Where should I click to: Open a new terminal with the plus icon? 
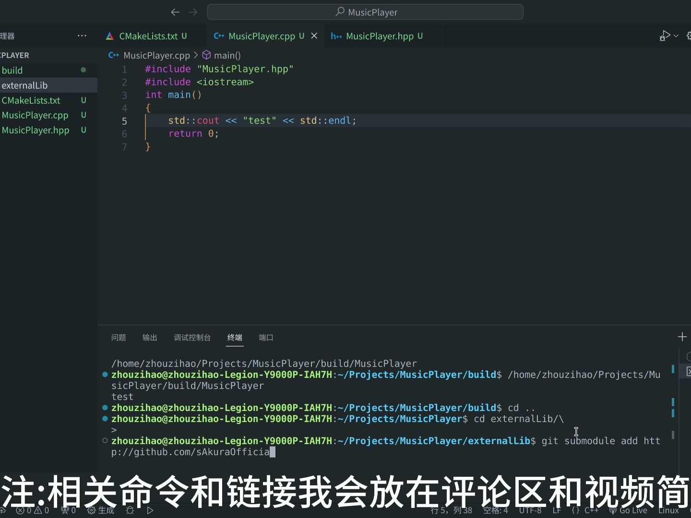[x=682, y=337]
